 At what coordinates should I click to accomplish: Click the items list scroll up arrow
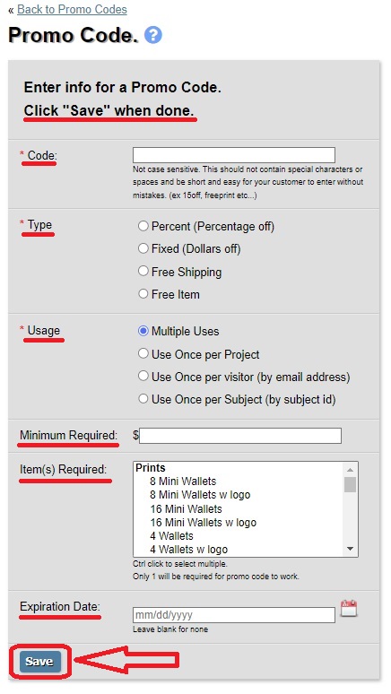(350, 470)
